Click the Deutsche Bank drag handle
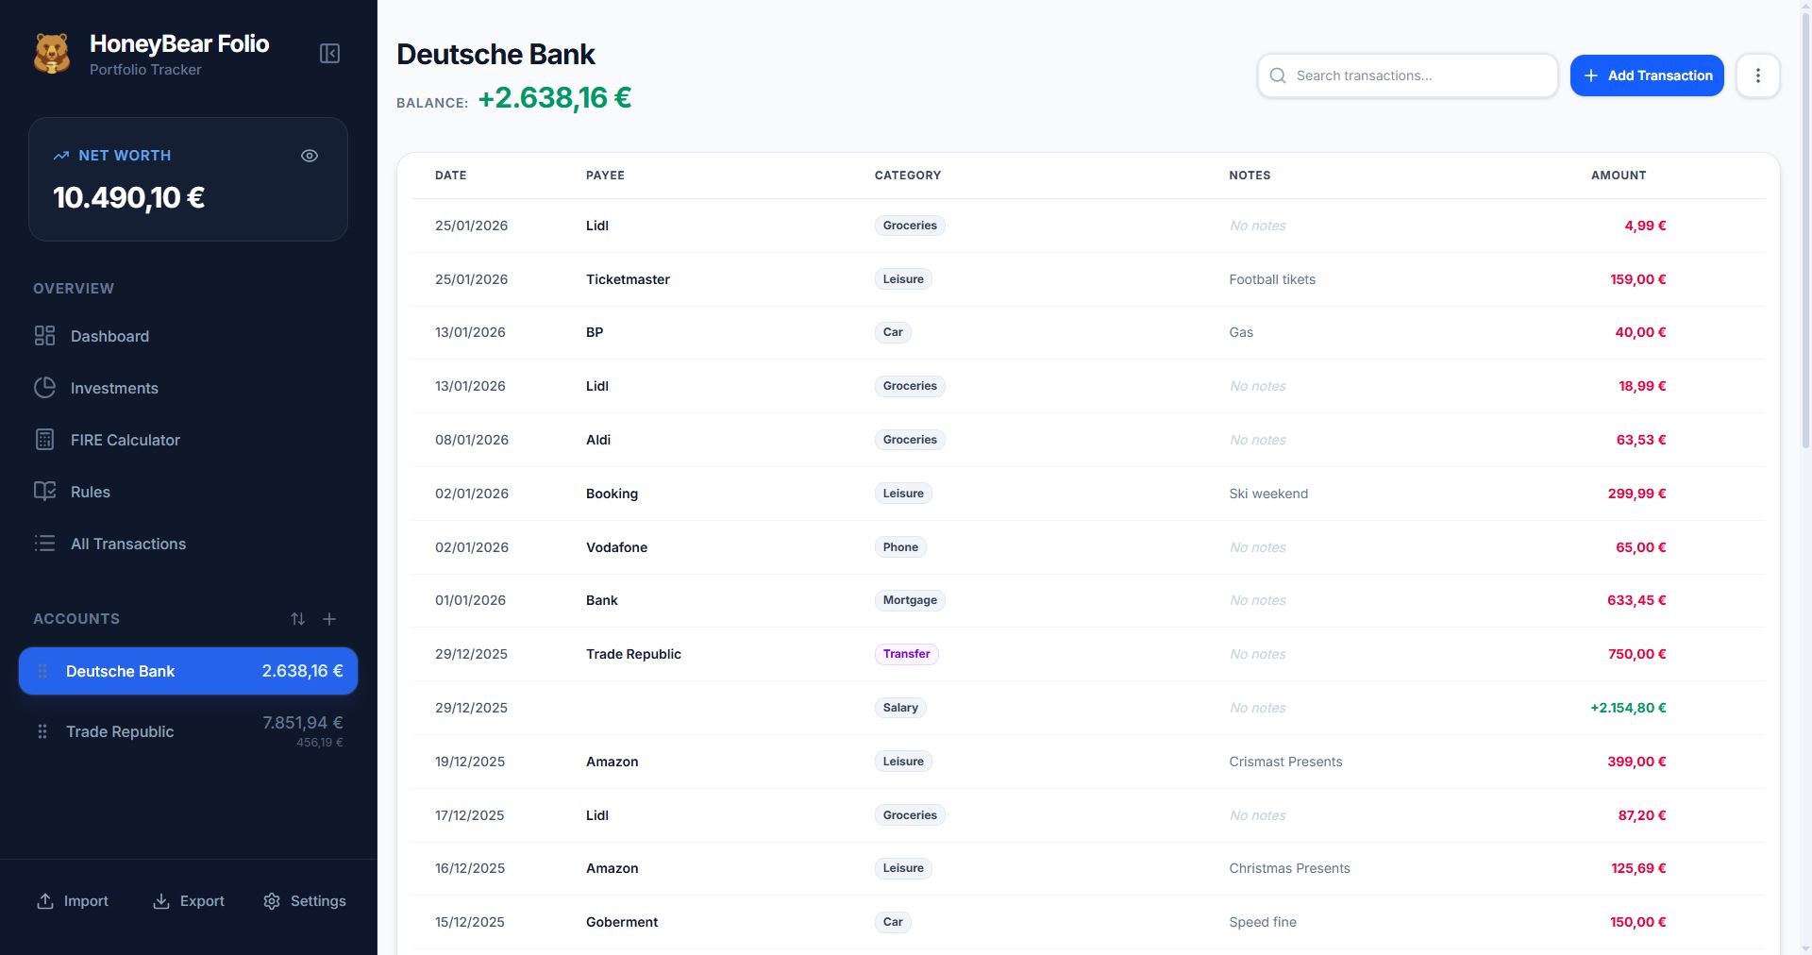1812x955 pixels. (42, 671)
